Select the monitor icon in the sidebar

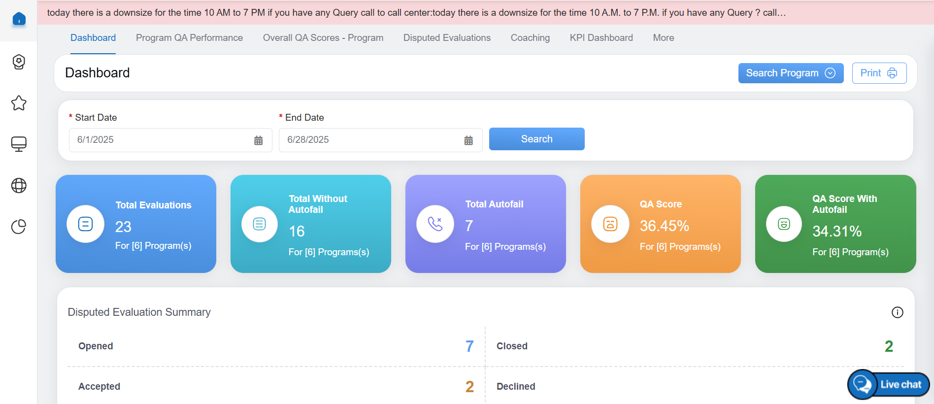click(x=19, y=144)
